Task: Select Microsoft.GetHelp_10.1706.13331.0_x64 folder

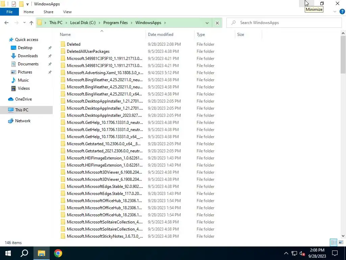Action: (105, 137)
